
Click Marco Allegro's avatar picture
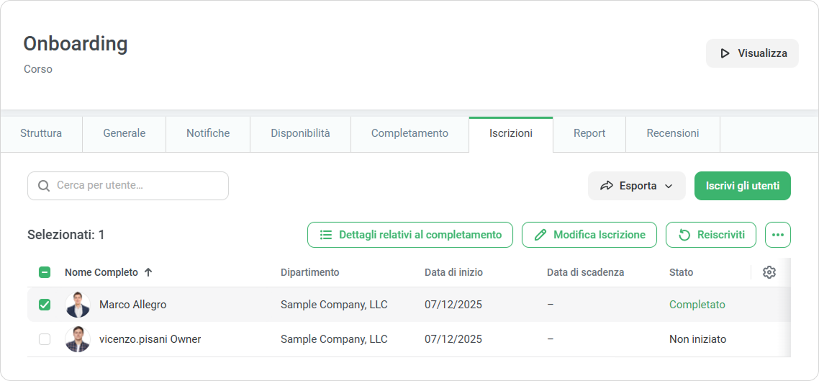coord(78,305)
